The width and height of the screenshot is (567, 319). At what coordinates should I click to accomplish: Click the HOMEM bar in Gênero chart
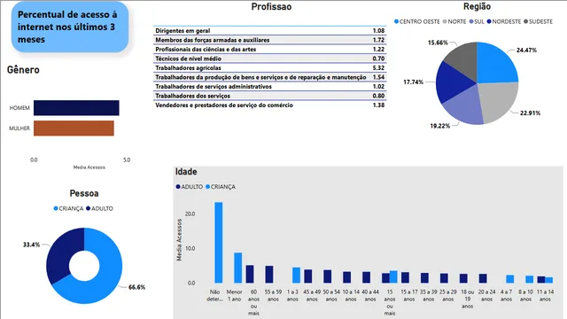point(76,108)
